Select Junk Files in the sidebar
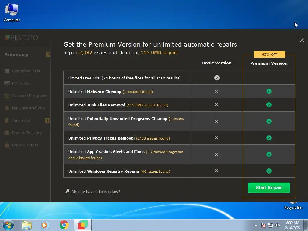This screenshot has height=231, width=308. pyautogui.click(x=21, y=120)
